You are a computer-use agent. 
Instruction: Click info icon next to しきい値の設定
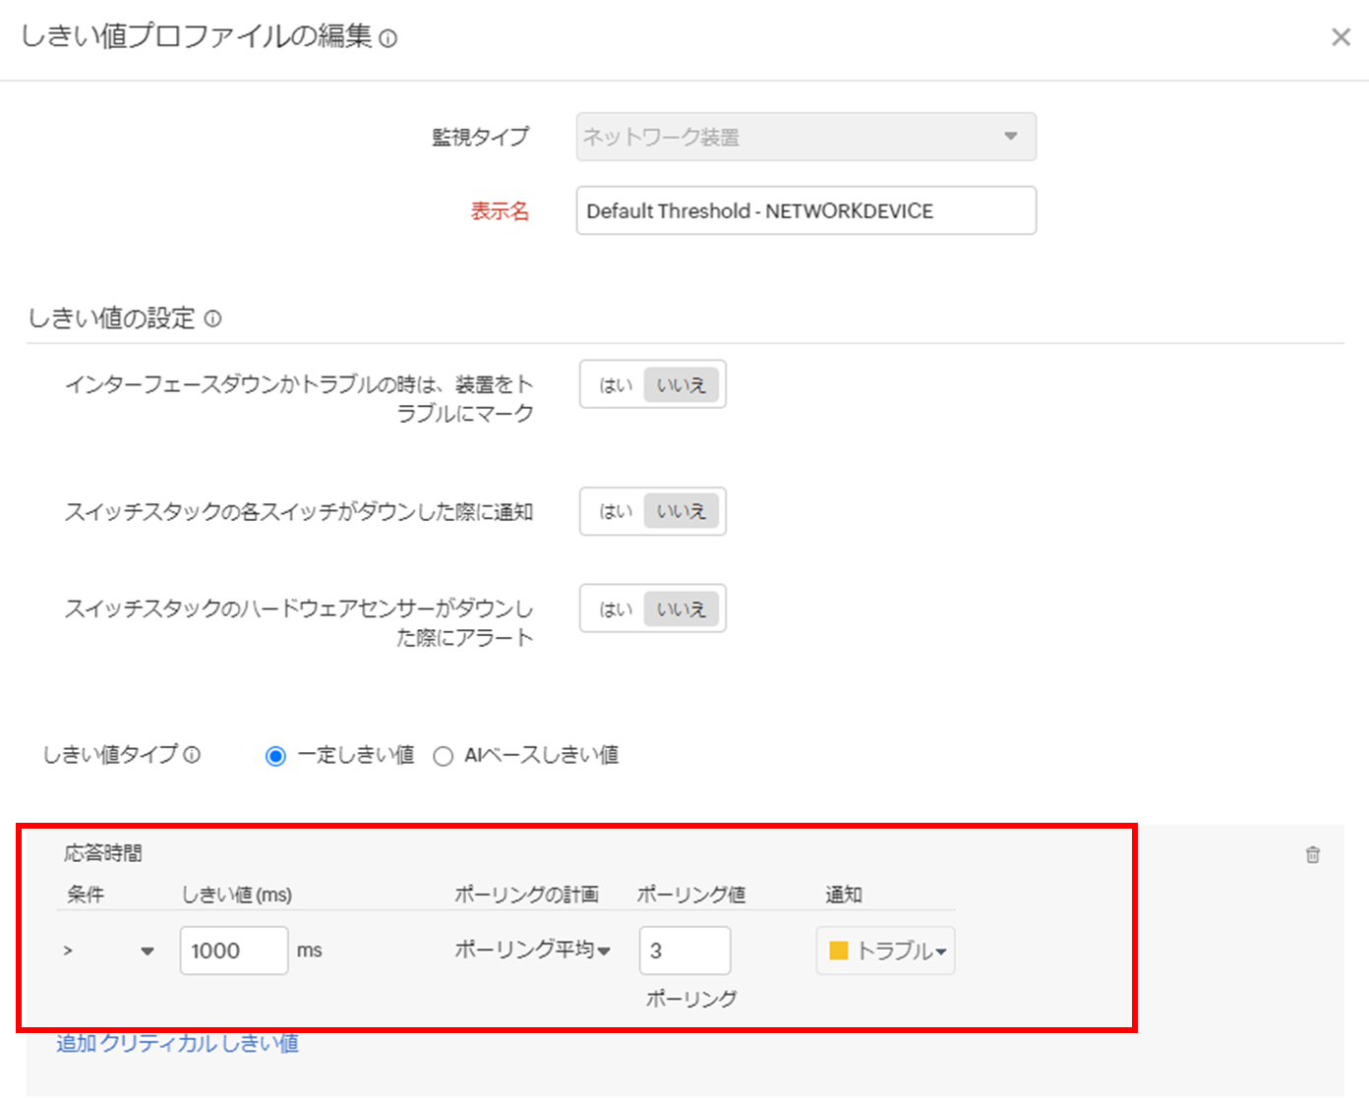click(213, 319)
